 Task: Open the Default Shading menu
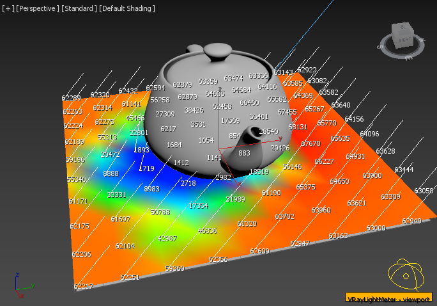127,8
